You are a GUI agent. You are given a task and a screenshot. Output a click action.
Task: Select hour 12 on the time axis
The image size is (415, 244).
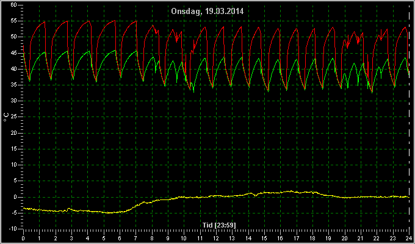pyautogui.click(x=216, y=238)
